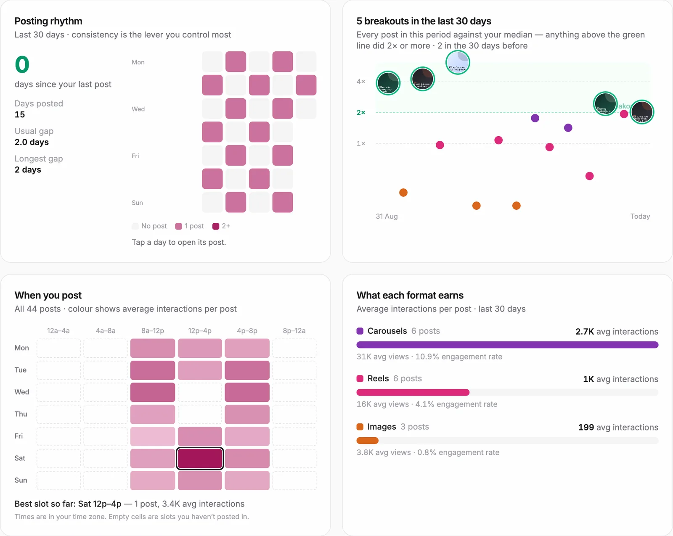Screen dimensions: 673x536
Task: Click the orange Images legend square
Action: coord(360,427)
